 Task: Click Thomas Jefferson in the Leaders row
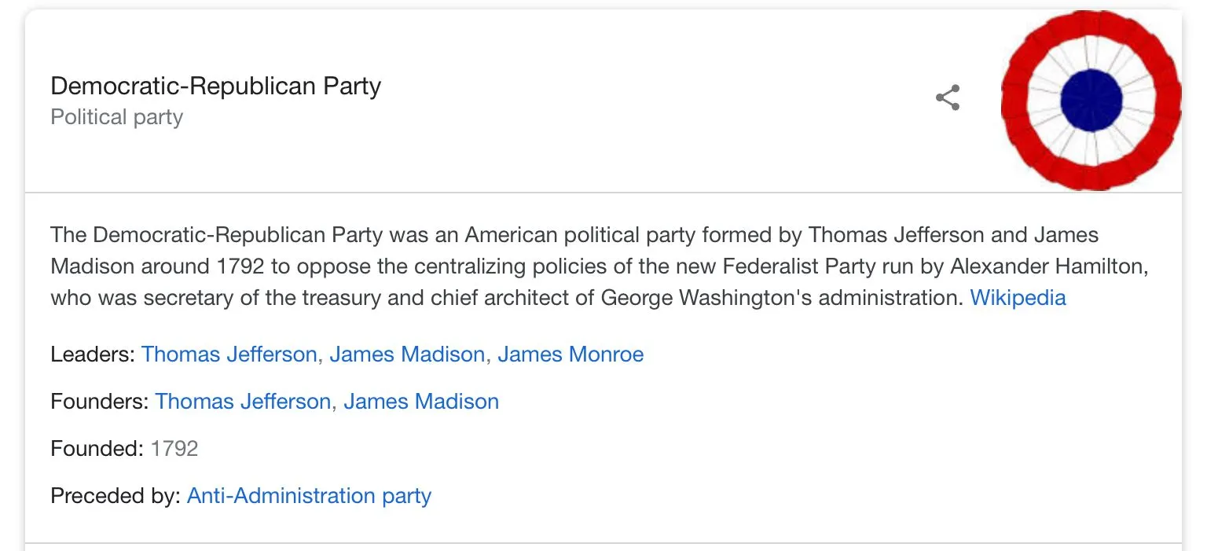click(229, 354)
